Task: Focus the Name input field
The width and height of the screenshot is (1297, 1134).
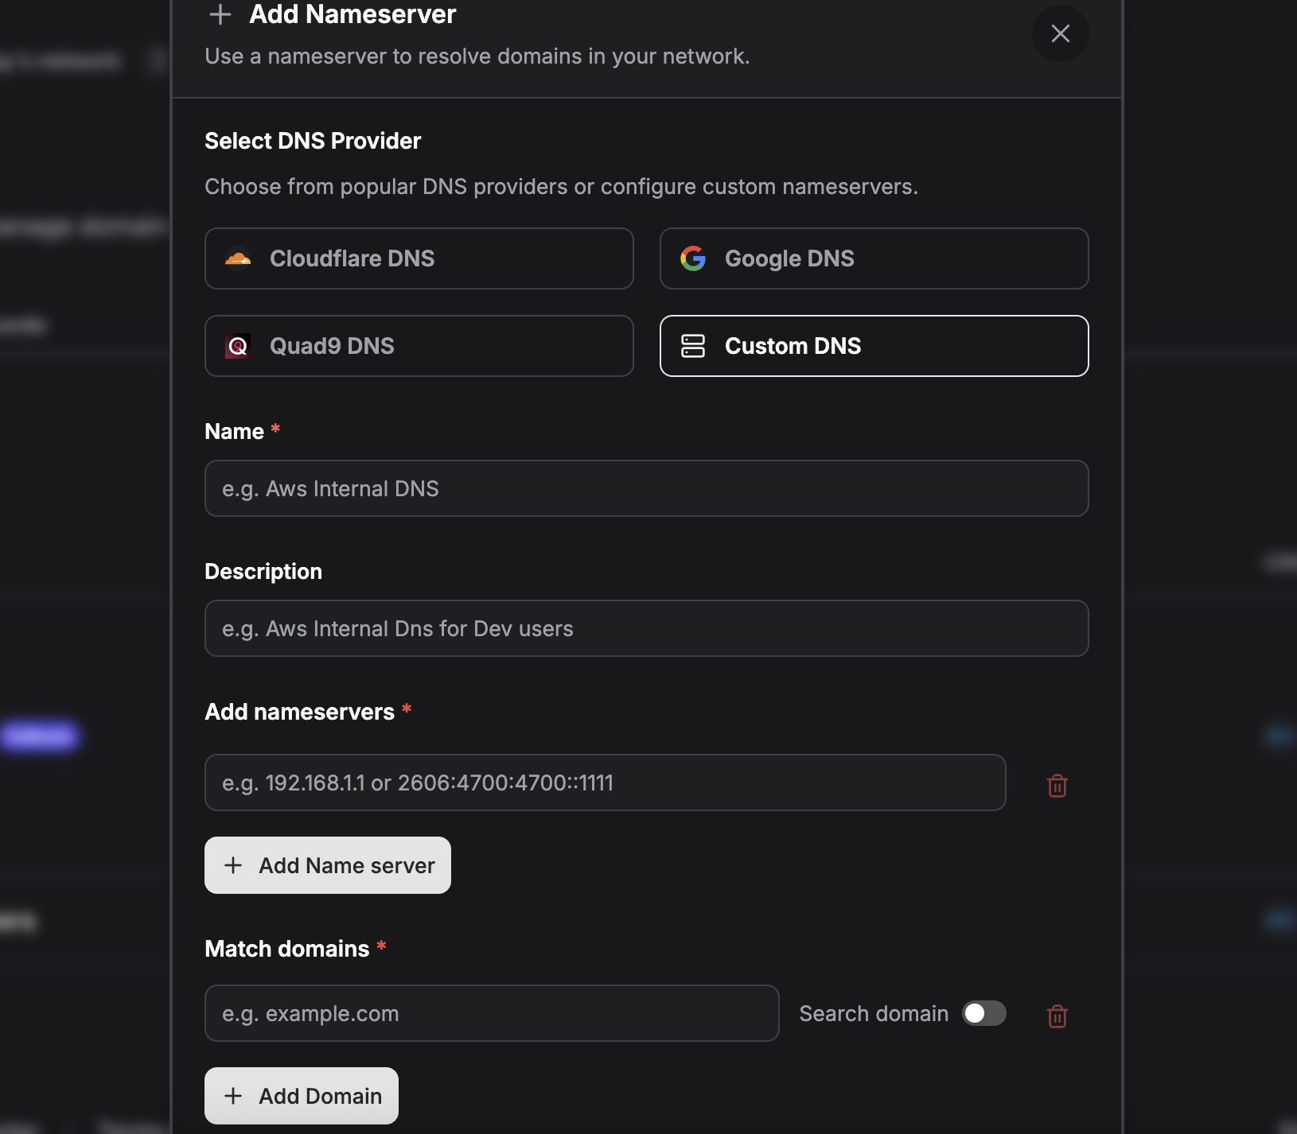Action: [x=646, y=488]
